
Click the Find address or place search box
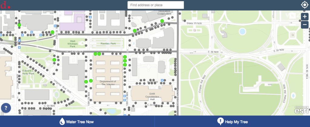156,5
